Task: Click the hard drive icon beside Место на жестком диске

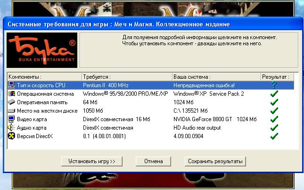Action: [11, 111]
